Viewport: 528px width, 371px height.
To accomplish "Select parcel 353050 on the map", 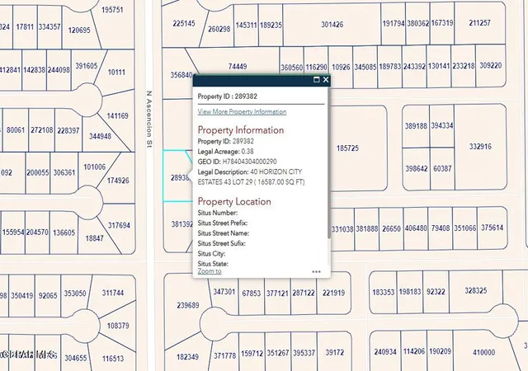I will pyautogui.click(x=75, y=294).
